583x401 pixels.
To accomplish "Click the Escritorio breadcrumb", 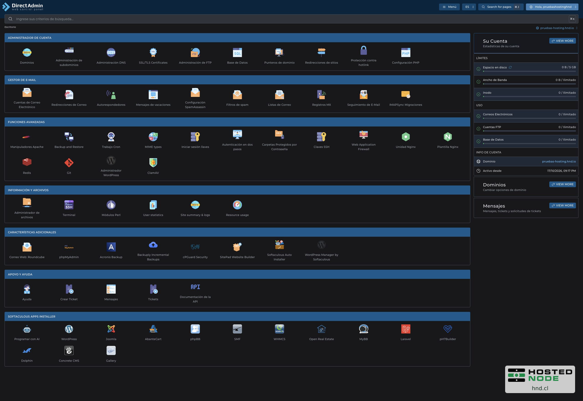I will 10,27.
